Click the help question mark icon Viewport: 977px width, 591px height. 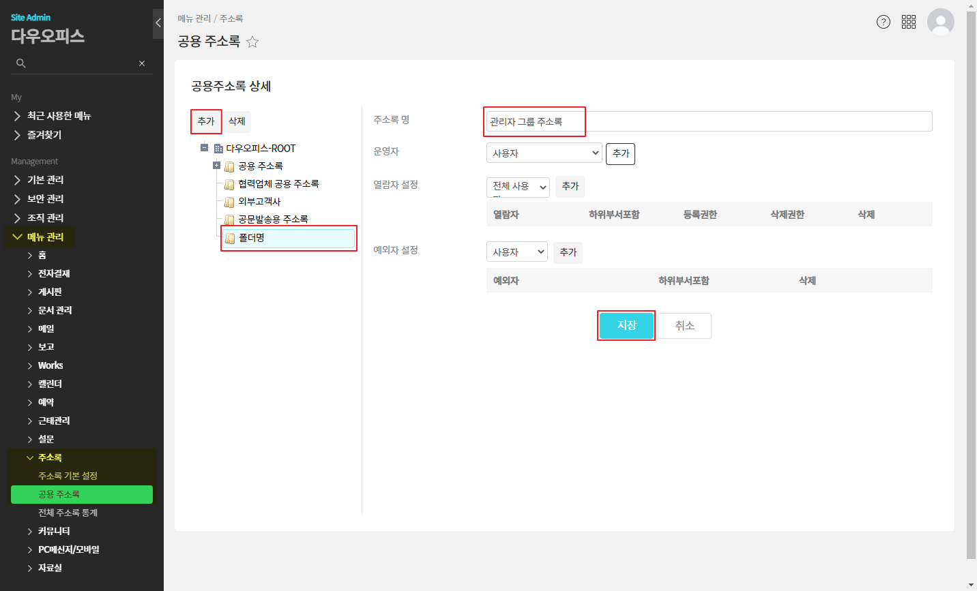(883, 22)
